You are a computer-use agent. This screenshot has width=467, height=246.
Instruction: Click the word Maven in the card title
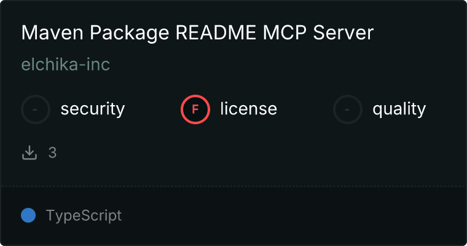tap(52, 33)
